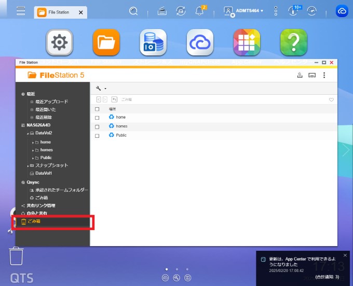Image resolution: width=353 pixels, height=286 pixels.
Task: Select 承認されたチームフォルダー in sidebar
Action: tap(62, 190)
